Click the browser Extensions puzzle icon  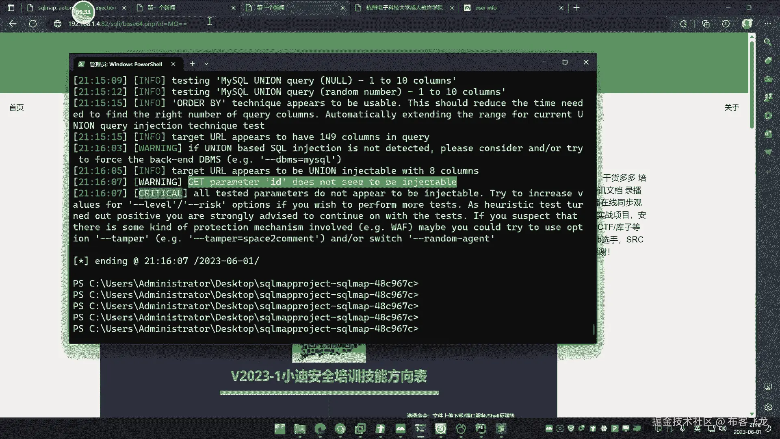pyautogui.click(x=683, y=24)
